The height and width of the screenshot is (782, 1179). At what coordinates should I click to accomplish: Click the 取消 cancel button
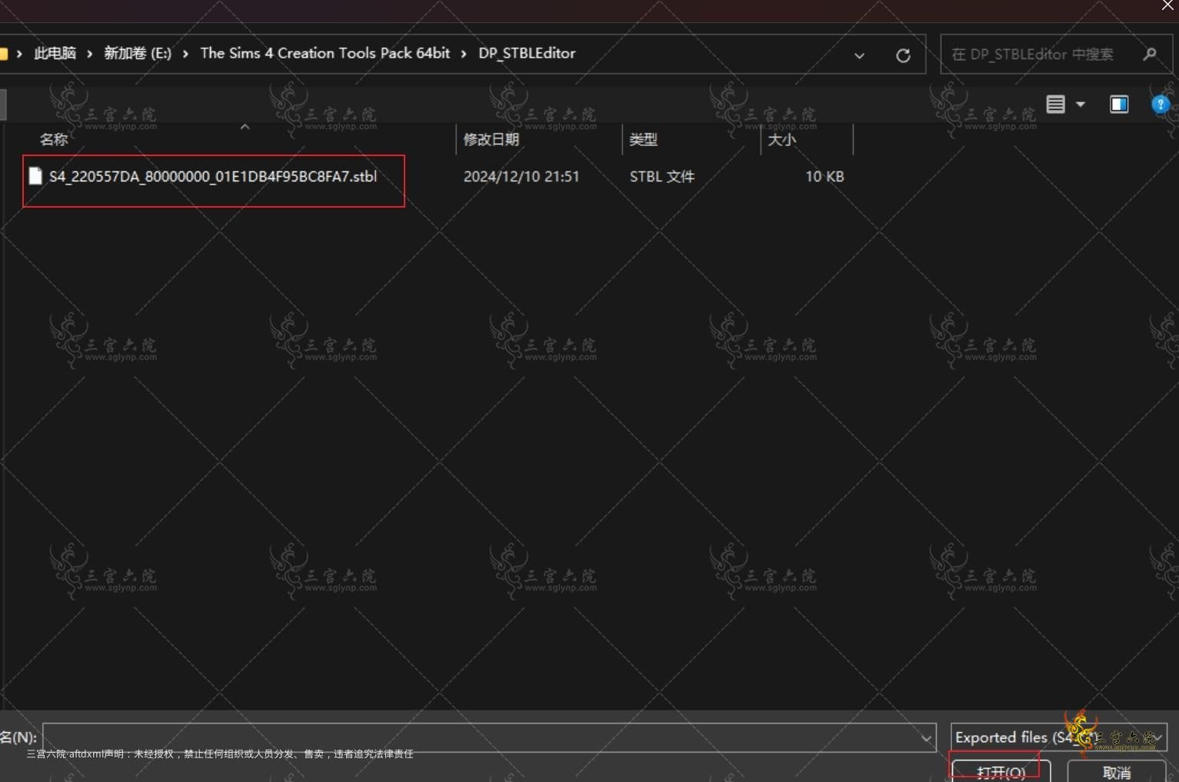(x=1117, y=771)
